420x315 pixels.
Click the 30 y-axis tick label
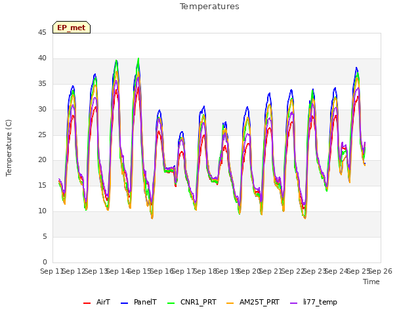coord(42,110)
